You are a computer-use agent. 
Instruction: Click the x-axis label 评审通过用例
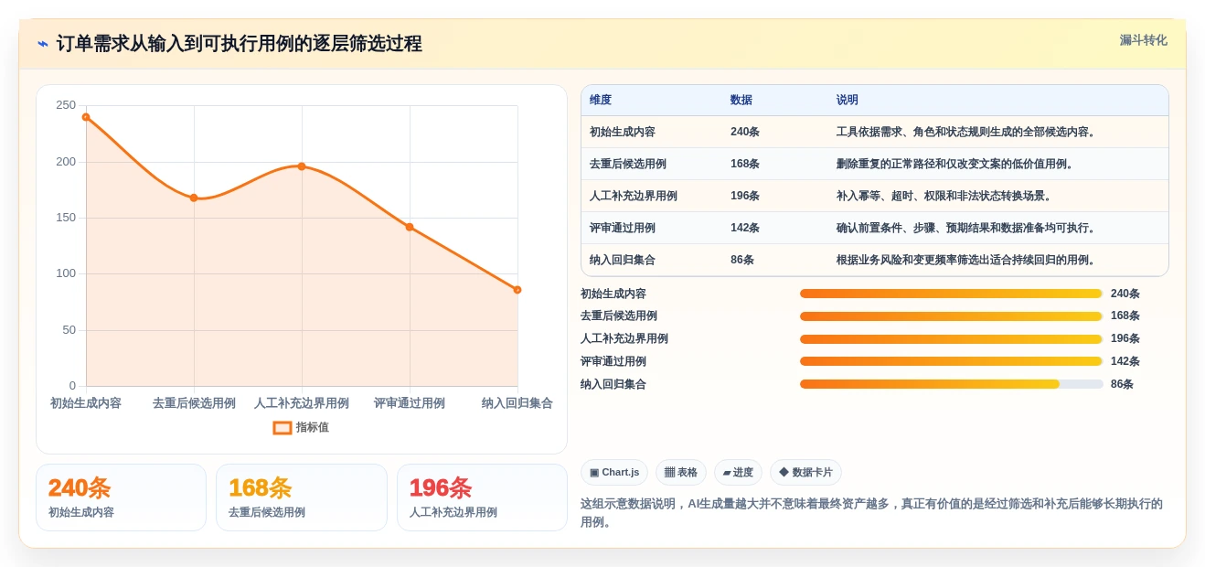410,403
